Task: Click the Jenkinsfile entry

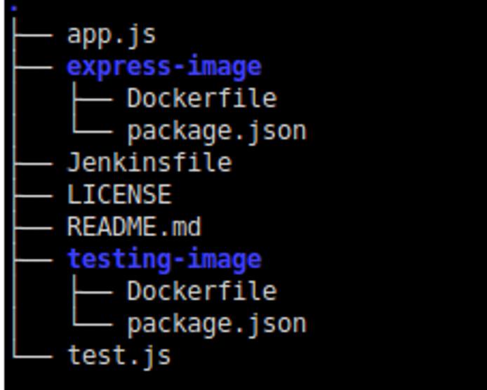Action: click(x=149, y=163)
